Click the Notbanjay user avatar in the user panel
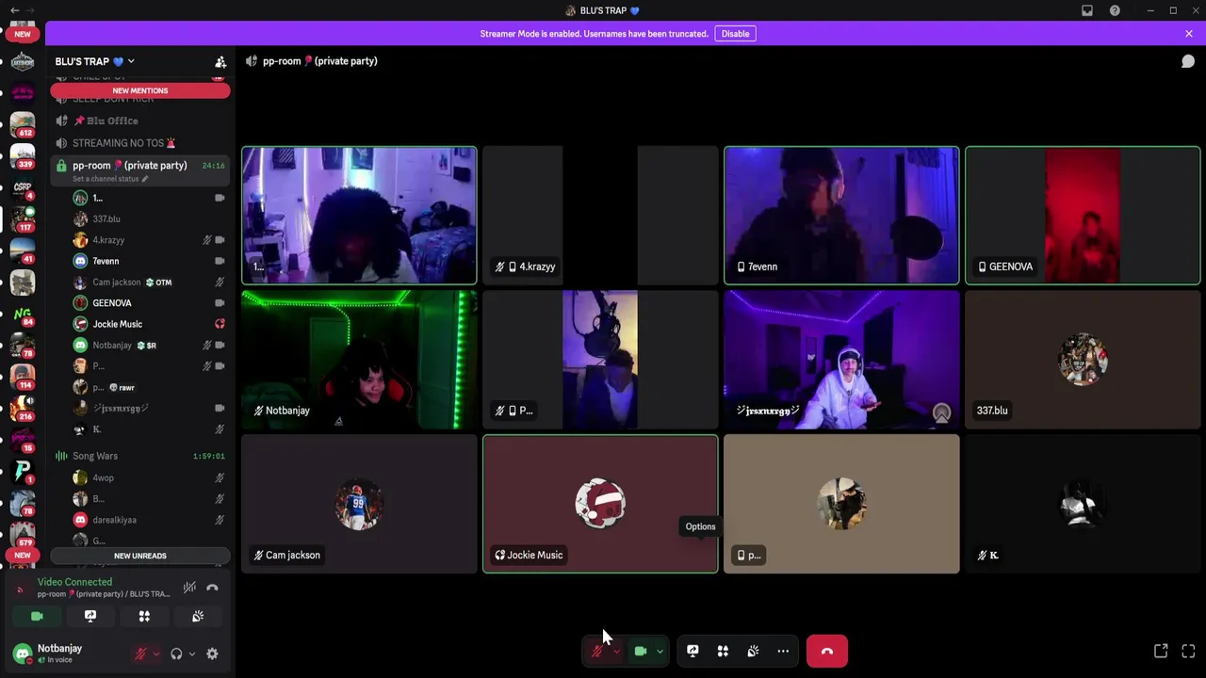This screenshot has width=1206, height=678. pyautogui.click(x=23, y=654)
